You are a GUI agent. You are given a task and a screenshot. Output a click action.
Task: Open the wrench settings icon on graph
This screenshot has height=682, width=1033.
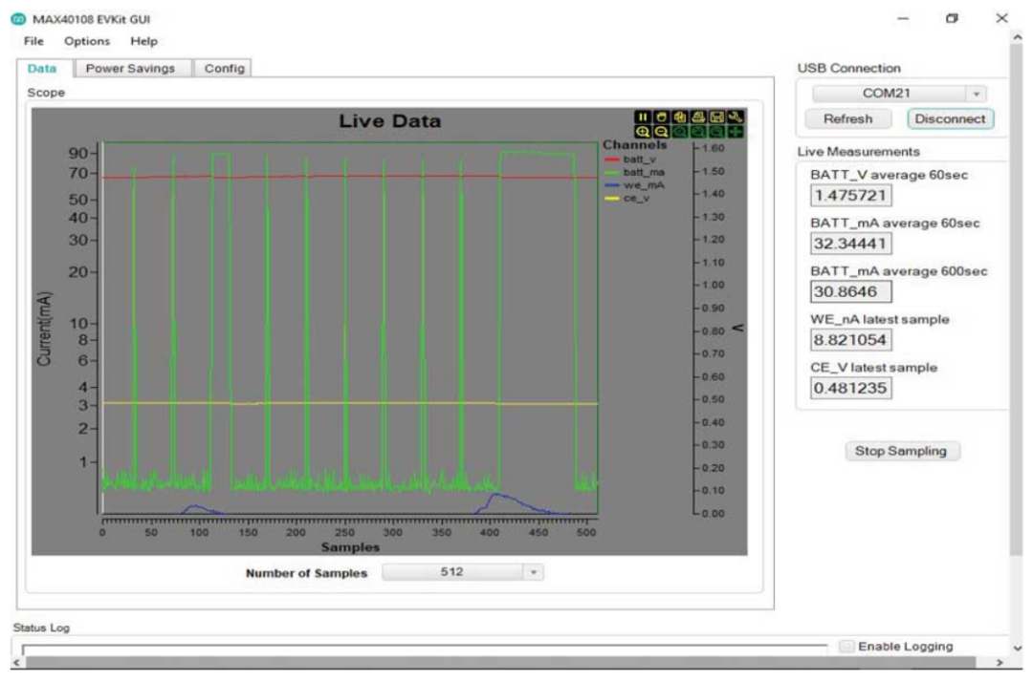tap(736, 117)
